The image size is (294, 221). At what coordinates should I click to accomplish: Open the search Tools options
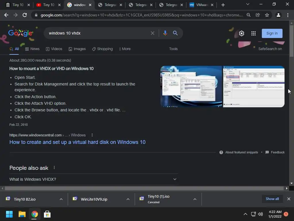173,49
